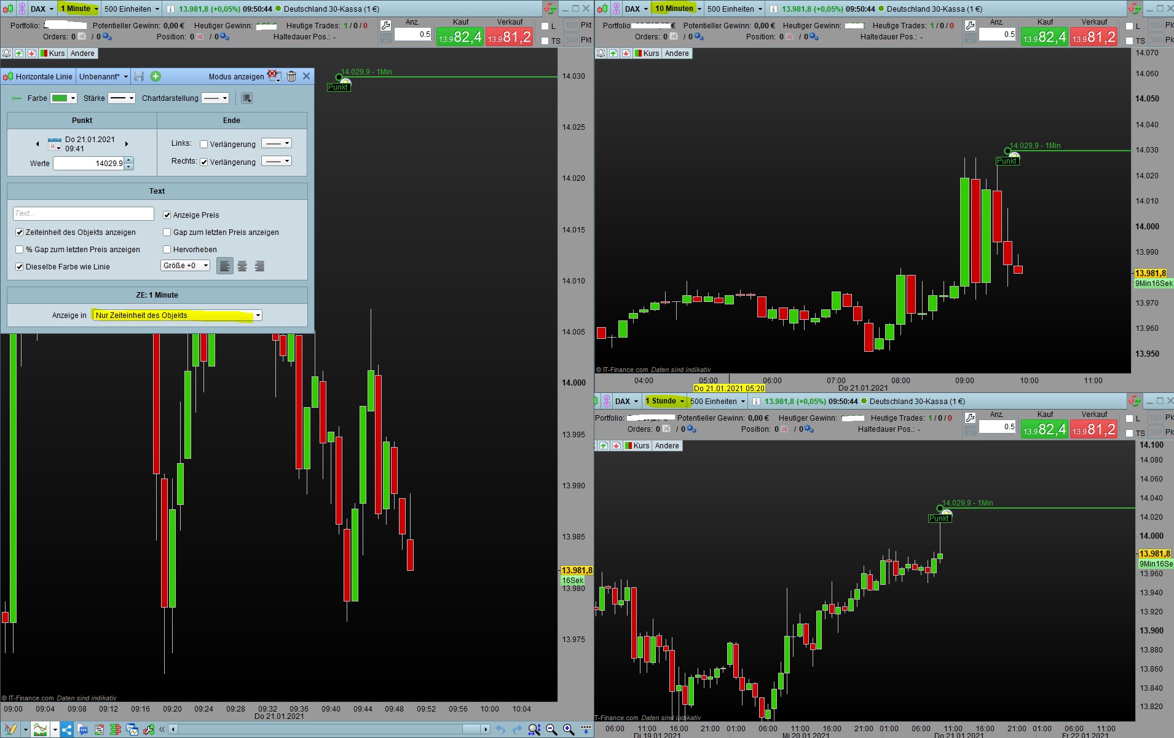Image resolution: width=1174 pixels, height=738 pixels.
Task: Click the red down arrow icon in the 1 Minute chart
Action: pyautogui.click(x=31, y=54)
